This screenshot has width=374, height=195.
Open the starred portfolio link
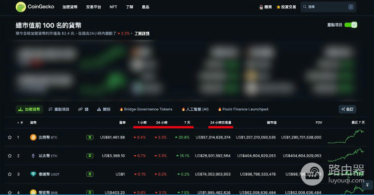click(286, 7)
